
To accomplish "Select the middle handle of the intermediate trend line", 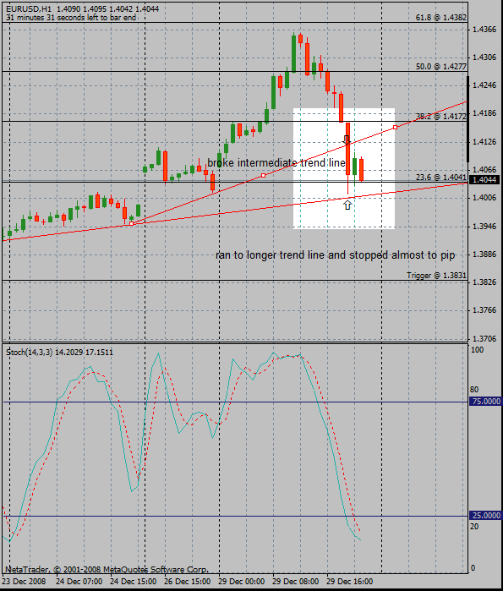I will point(264,176).
